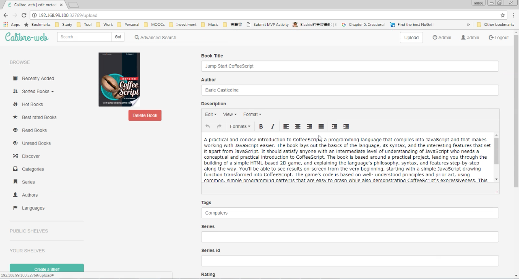Open the Format menu in description editor
Screen dimensions: 519x279
tap(252, 114)
